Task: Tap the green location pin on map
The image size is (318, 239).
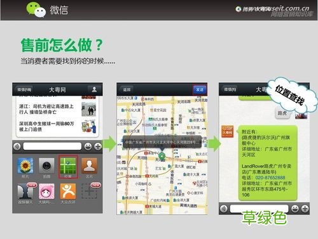Action: tap(162, 157)
